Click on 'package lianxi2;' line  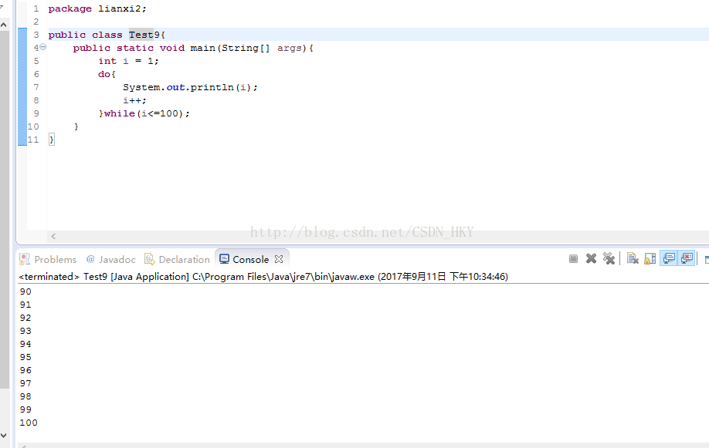click(x=97, y=8)
